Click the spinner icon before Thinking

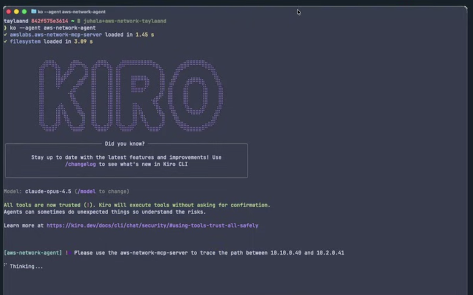coord(5,265)
